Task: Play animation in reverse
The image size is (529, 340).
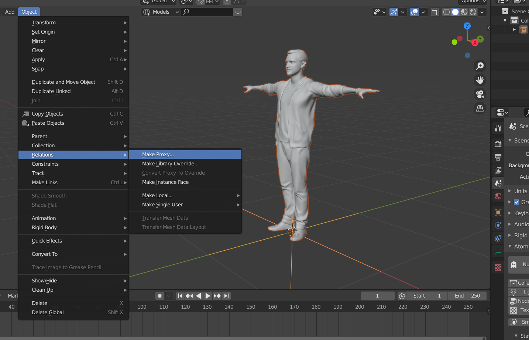Action: click(199, 296)
